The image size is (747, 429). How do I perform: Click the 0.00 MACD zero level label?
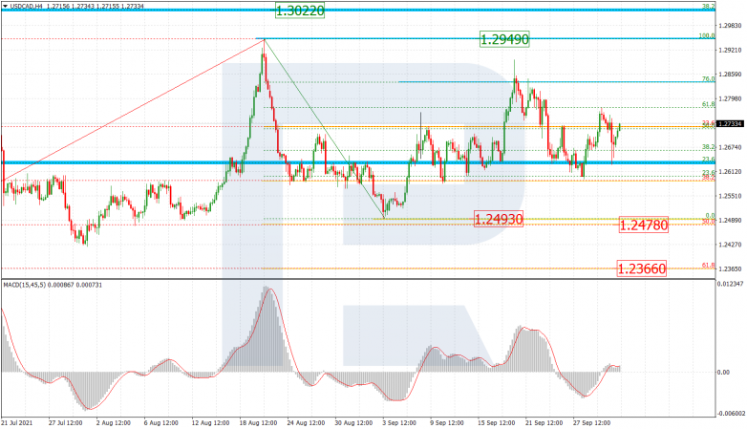[723, 372]
